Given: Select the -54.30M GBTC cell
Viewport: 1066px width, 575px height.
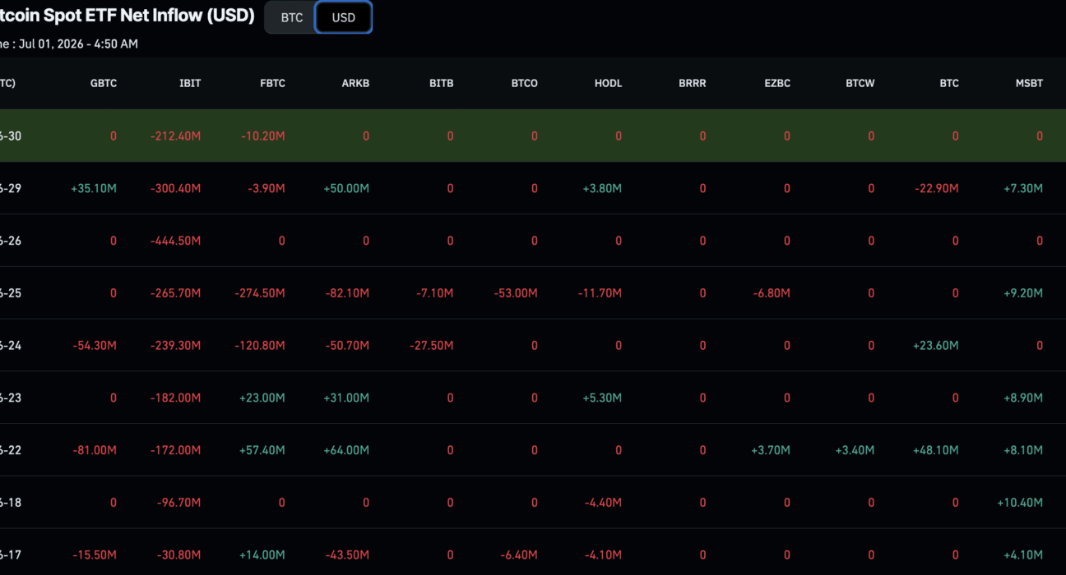Looking at the screenshot, I should (95, 345).
